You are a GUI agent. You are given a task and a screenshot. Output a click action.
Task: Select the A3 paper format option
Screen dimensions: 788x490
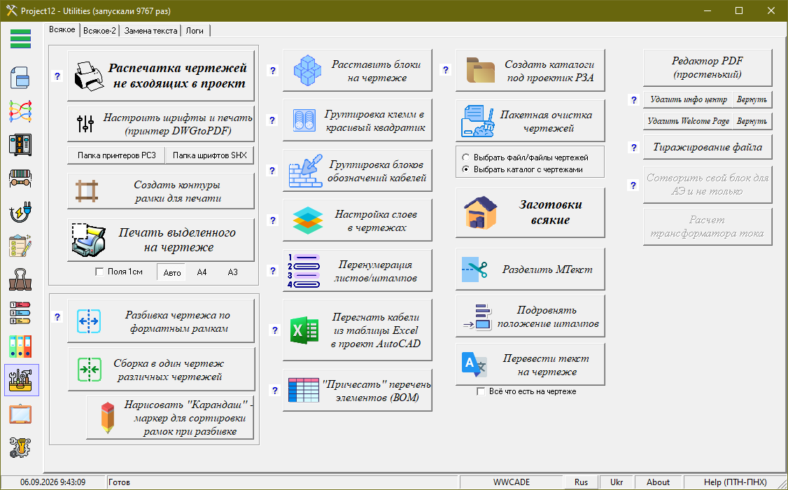pos(232,272)
